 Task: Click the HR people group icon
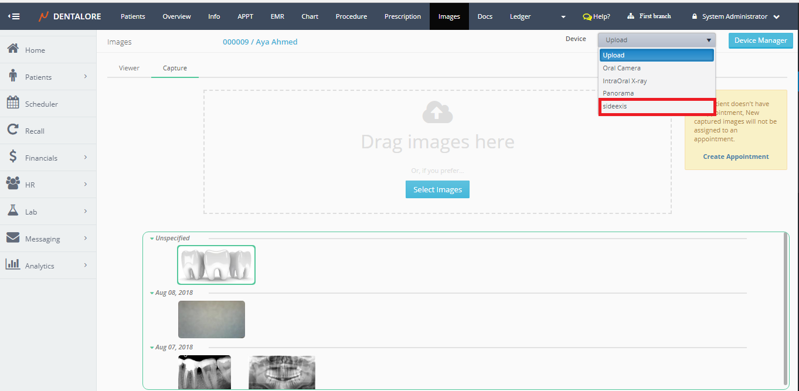pyautogui.click(x=13, y=184)
